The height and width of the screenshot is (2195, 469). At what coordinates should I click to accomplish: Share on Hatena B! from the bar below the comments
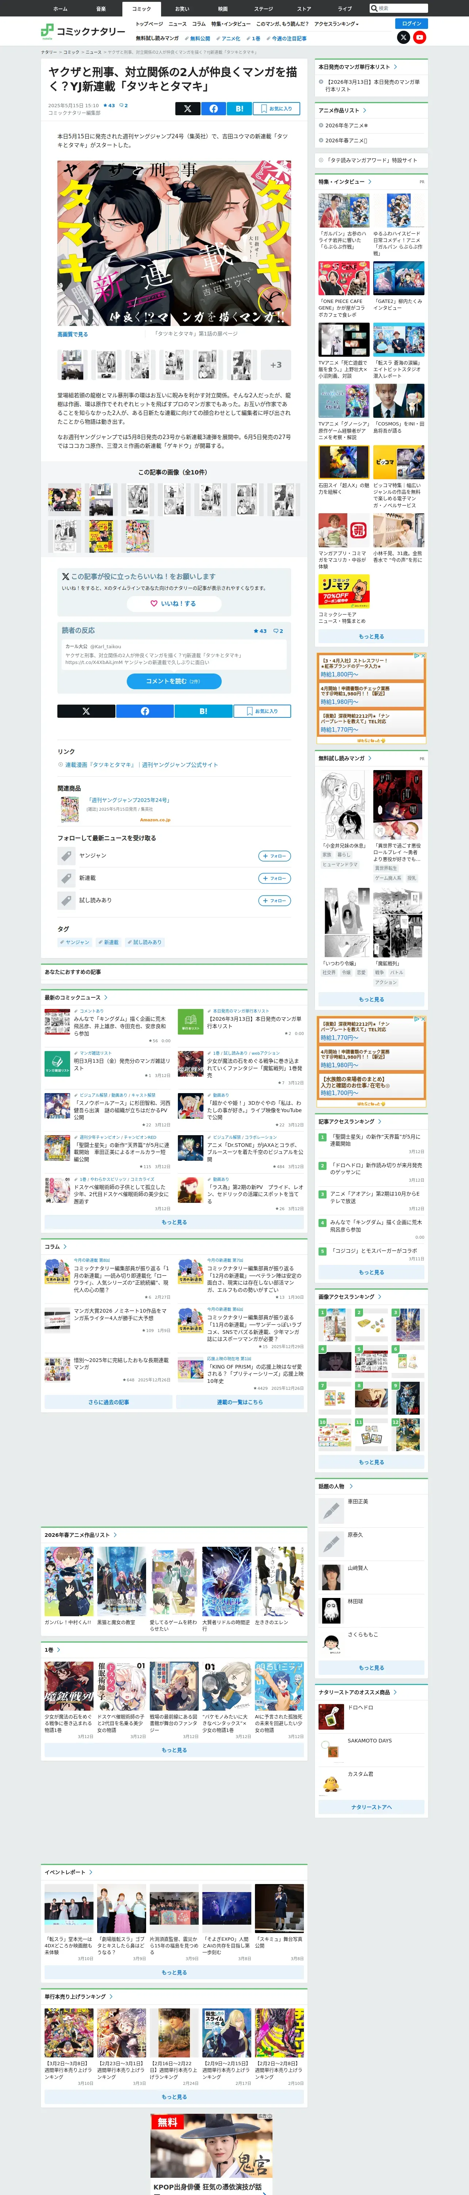[203, 711]
